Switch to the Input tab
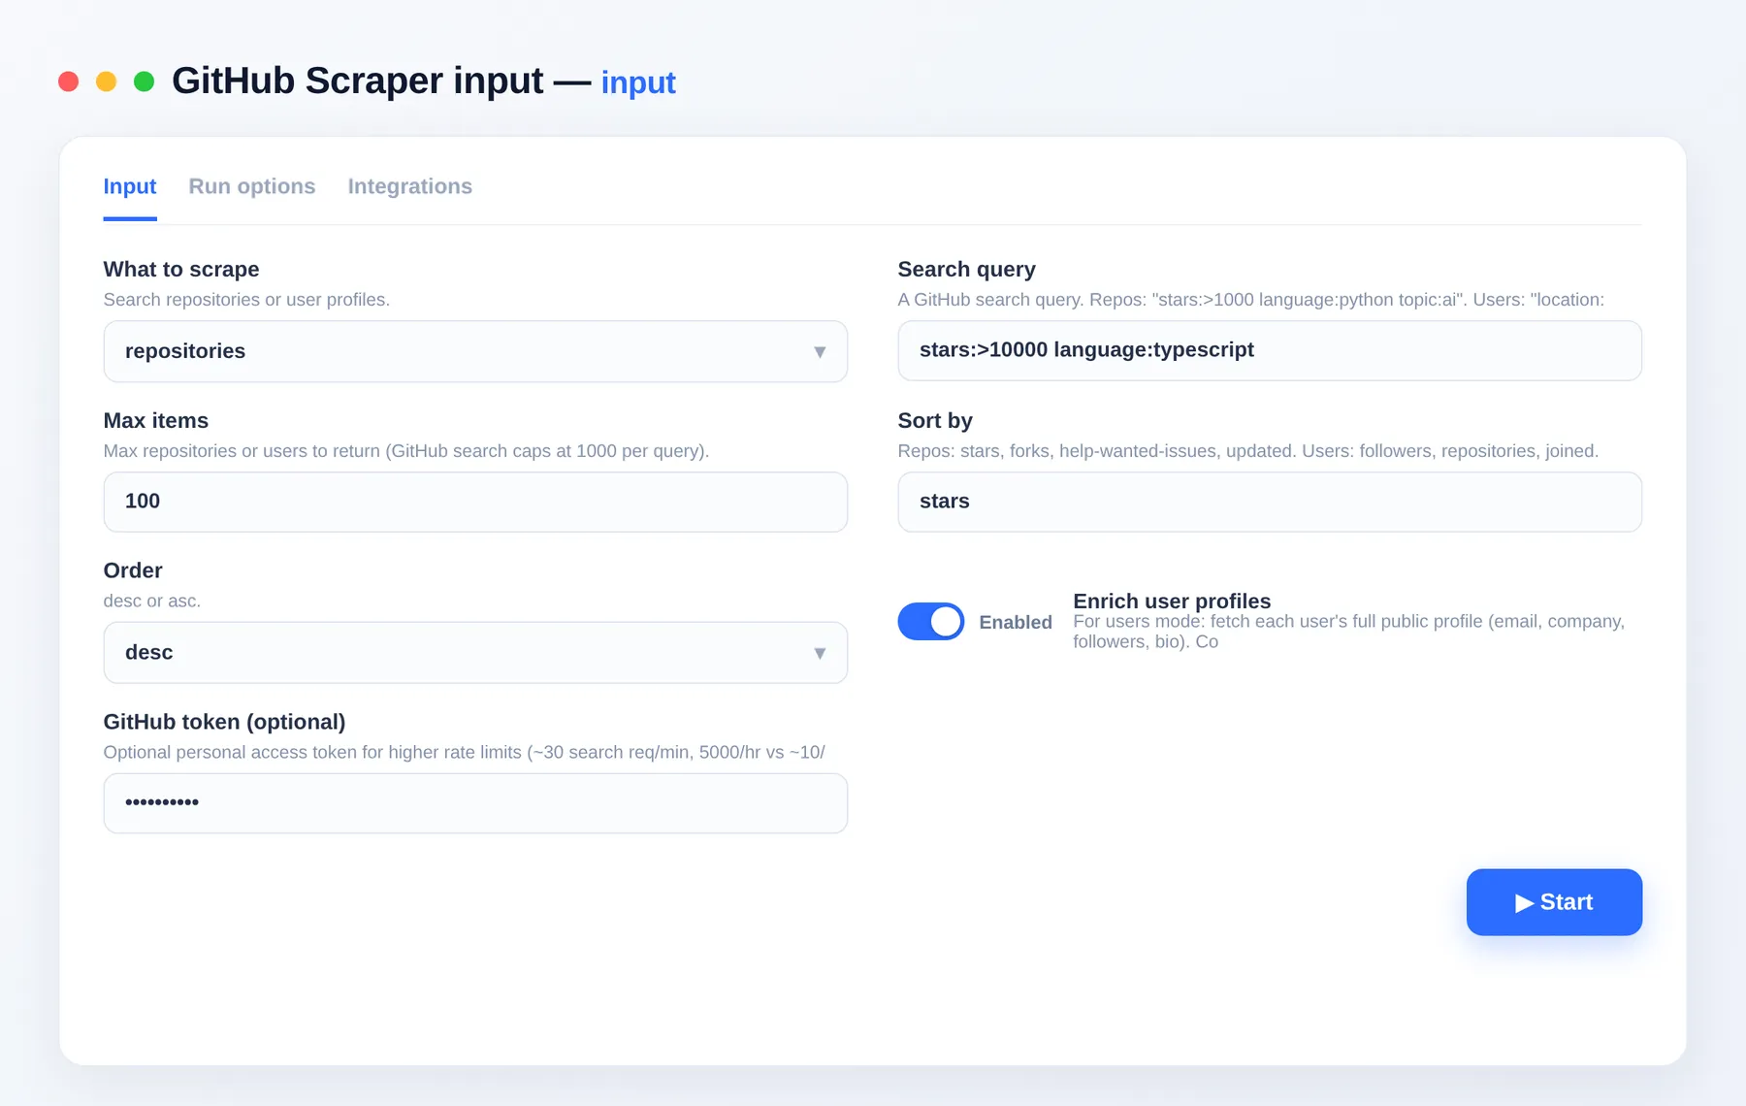1746x1106 pixels. coord(130,186)
